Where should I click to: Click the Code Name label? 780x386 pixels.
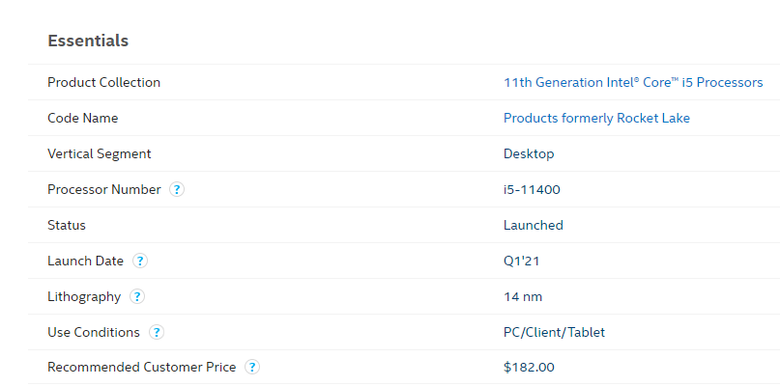point(82,119)
